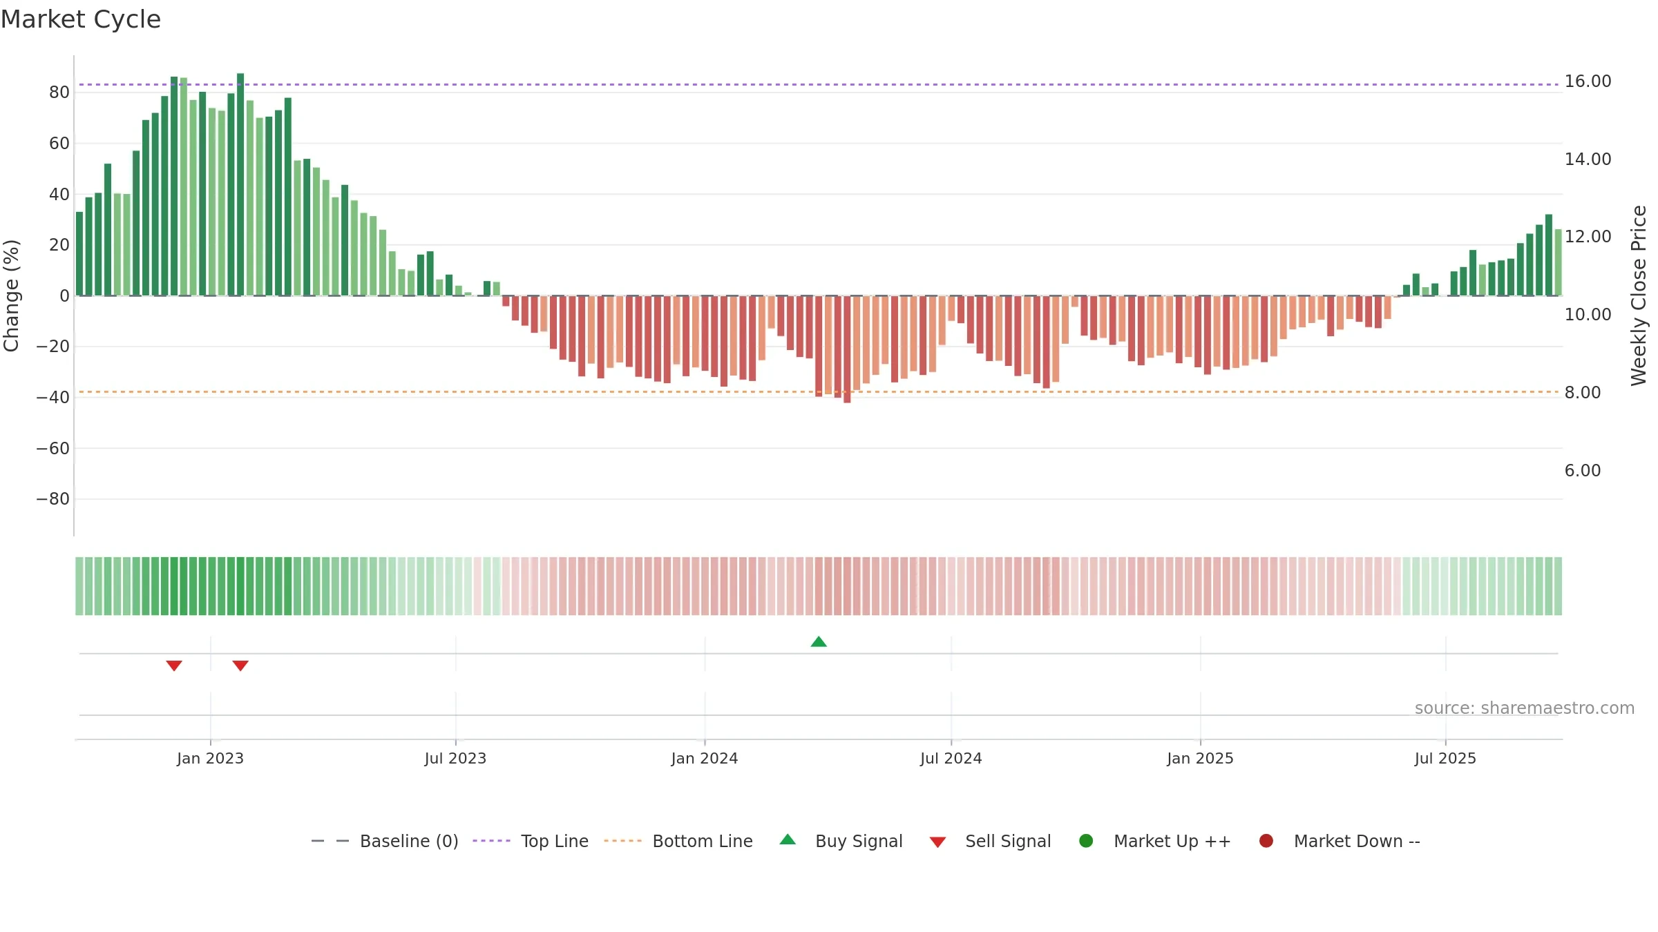Click the Jul 2024 axis label

tap(951, 759)
